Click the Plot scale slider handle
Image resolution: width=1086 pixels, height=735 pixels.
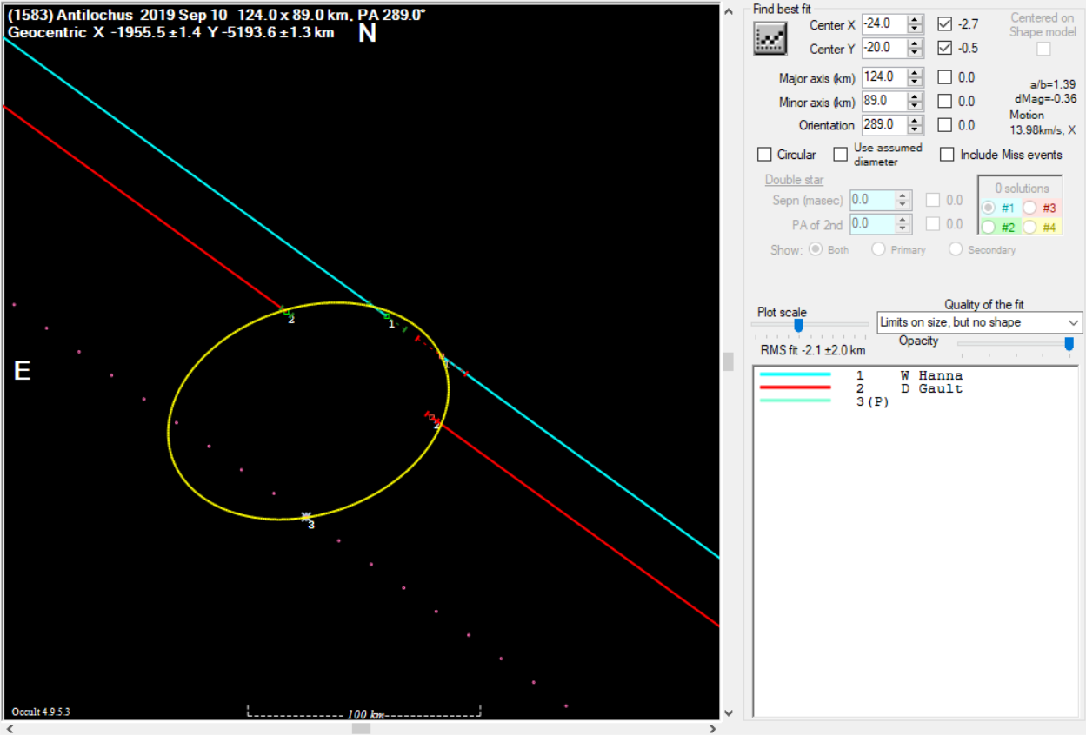(x=798, y=325)
